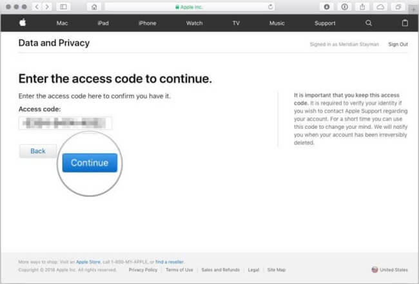Click the 'Signed in as Meridian Stayman' text

[344, 44]
